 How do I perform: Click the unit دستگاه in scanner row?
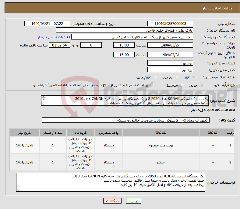pyautogui.click(x=109, y=162)
